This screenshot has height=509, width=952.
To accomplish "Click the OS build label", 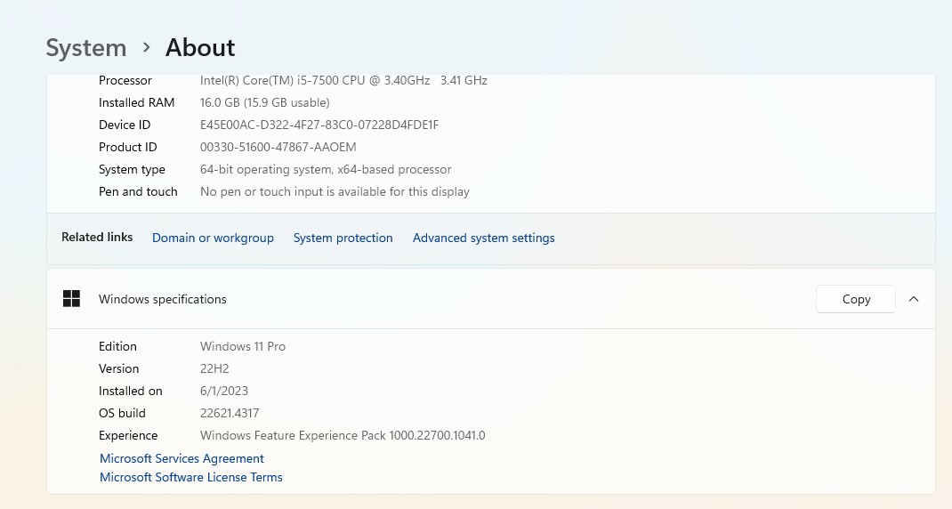I will [x=122, y=413].
